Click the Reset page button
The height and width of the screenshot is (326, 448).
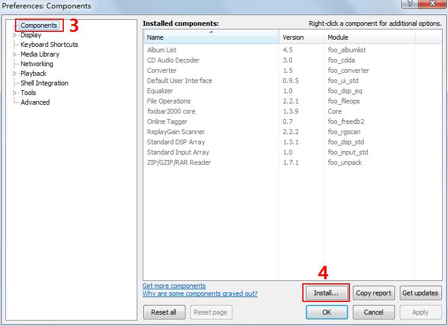(211, 312)
